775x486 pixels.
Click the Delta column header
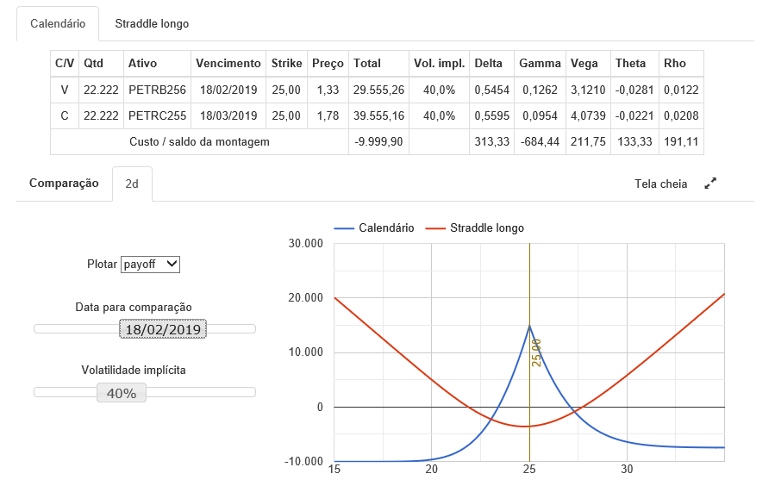point(488,64)
